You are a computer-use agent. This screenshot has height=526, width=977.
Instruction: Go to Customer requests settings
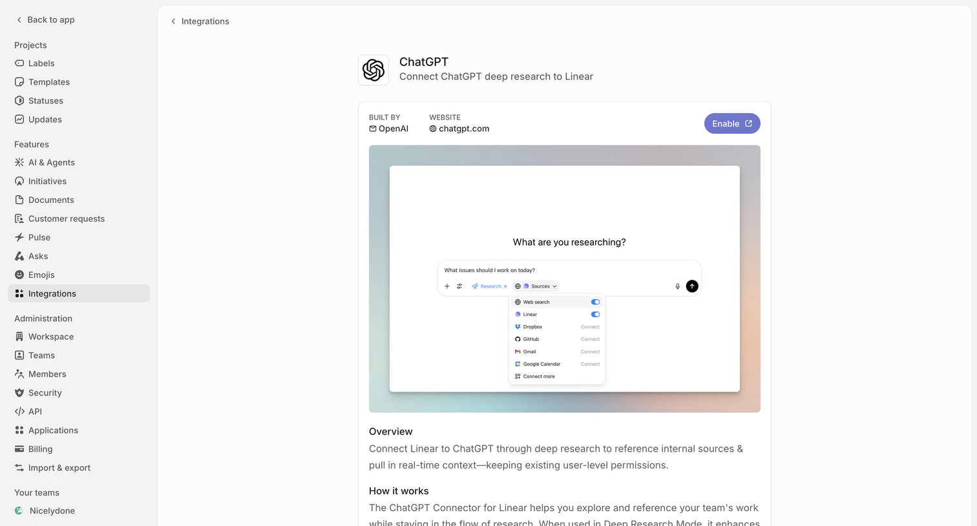point(79,219)
